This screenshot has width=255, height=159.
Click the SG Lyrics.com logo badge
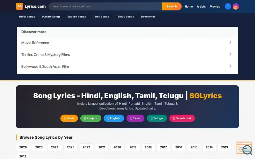coord(19,6)
